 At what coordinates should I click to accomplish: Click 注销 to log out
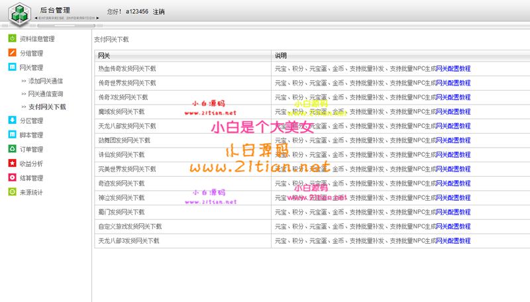[x=158, y=12]
